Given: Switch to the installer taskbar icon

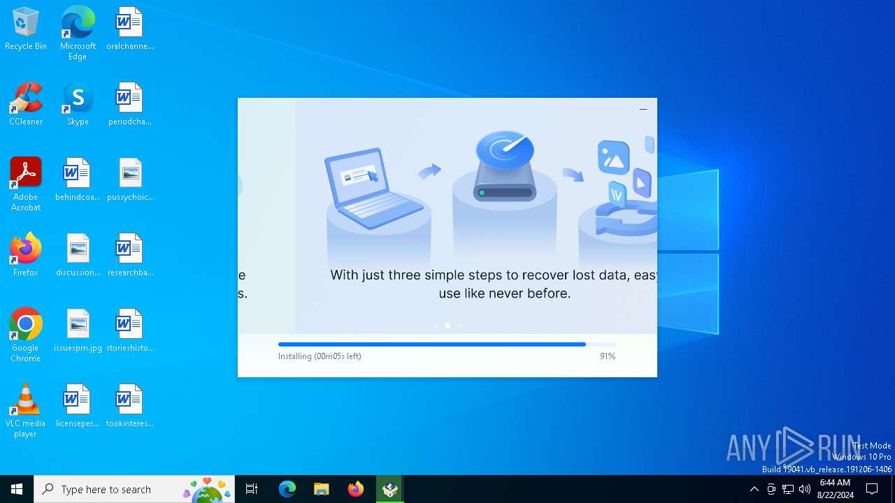Looking at the screenshot, I should (389, 489).
